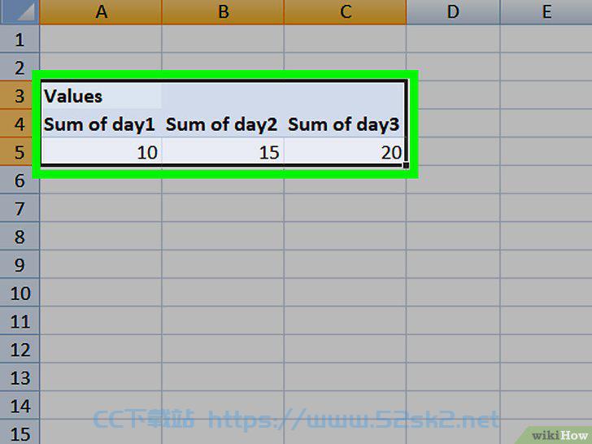
Task: Select column B header
Action: [223, 11]
